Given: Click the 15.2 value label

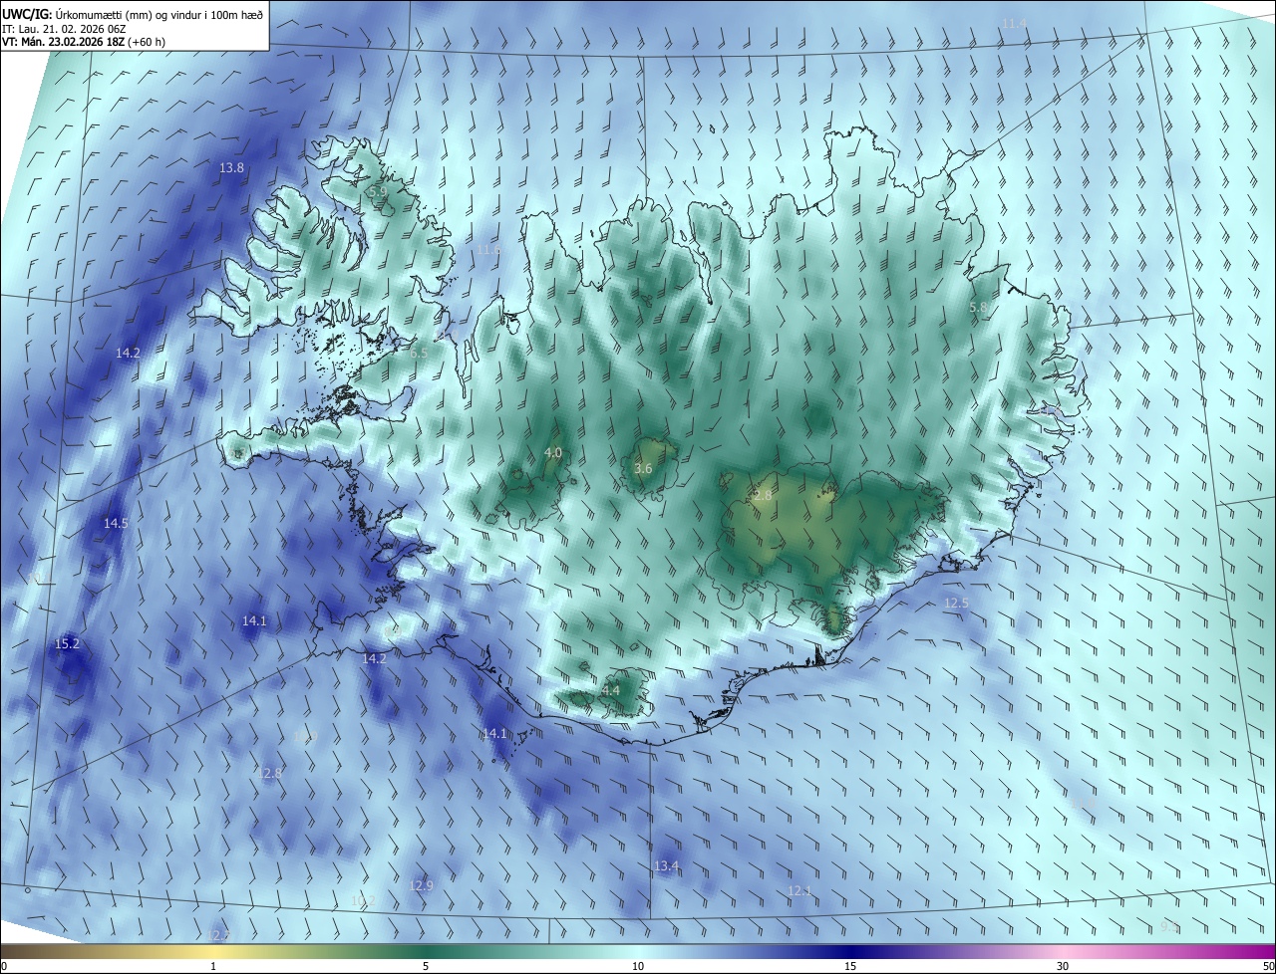Looking at the screenshot, I should pyautogui.click(x=67, y=644).
